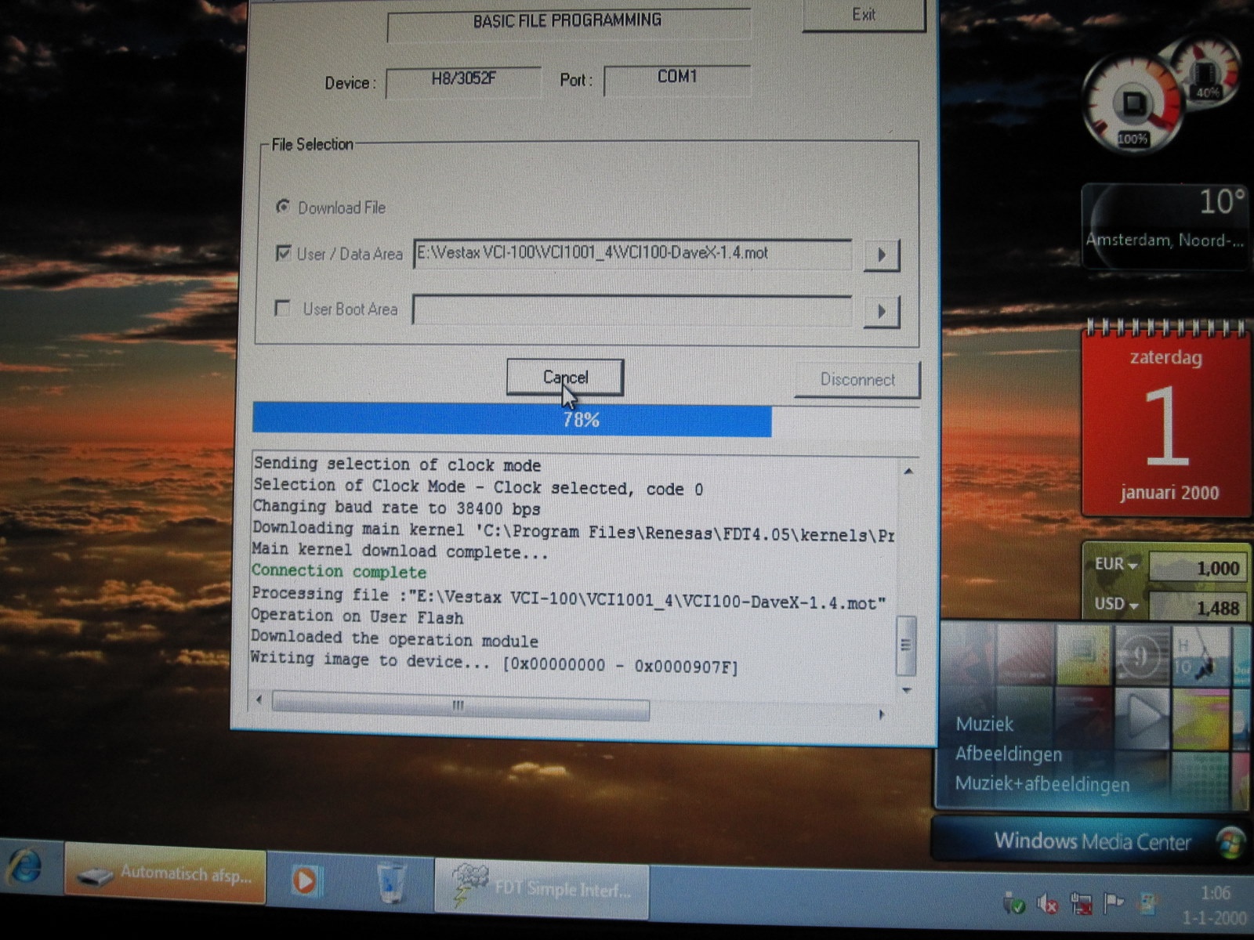This screenshot has height=940, width=1254.
Task: Toggle the User / Data Area checkbox
Action: (284, 253)
